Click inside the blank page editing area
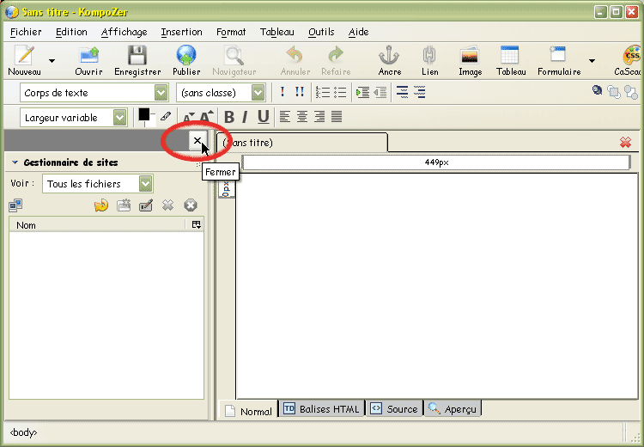This screenshot has width=644, height=447. click(436, 285)
